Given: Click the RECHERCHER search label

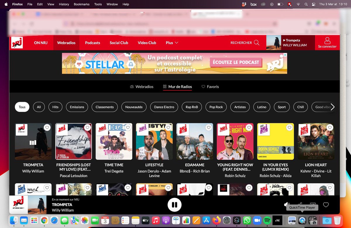Looking at the screenshot, I should [x=241, y=43].
